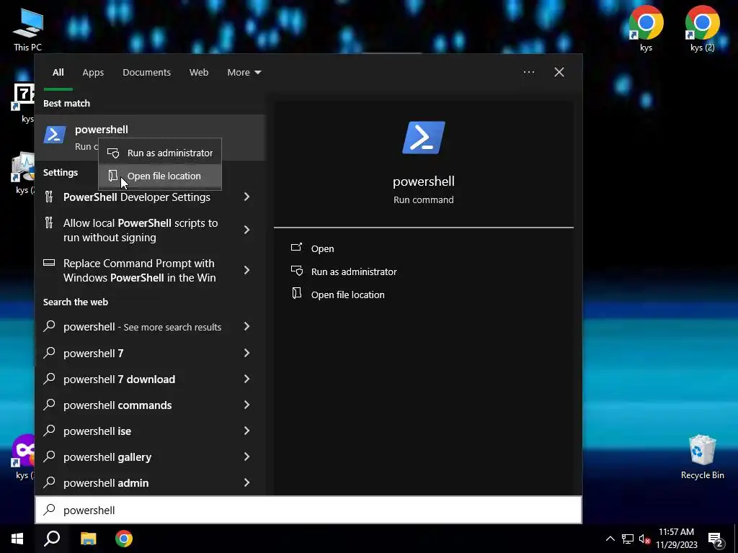
Task: Switch to the Documents tab
Action: click(x=146, y=73)
